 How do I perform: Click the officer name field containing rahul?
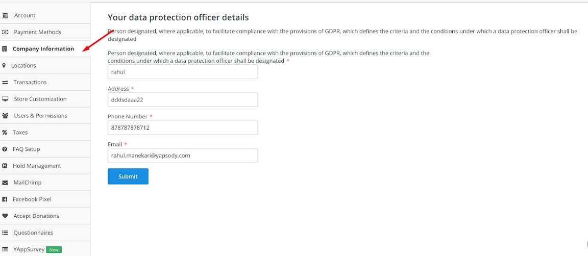(183, 72)
